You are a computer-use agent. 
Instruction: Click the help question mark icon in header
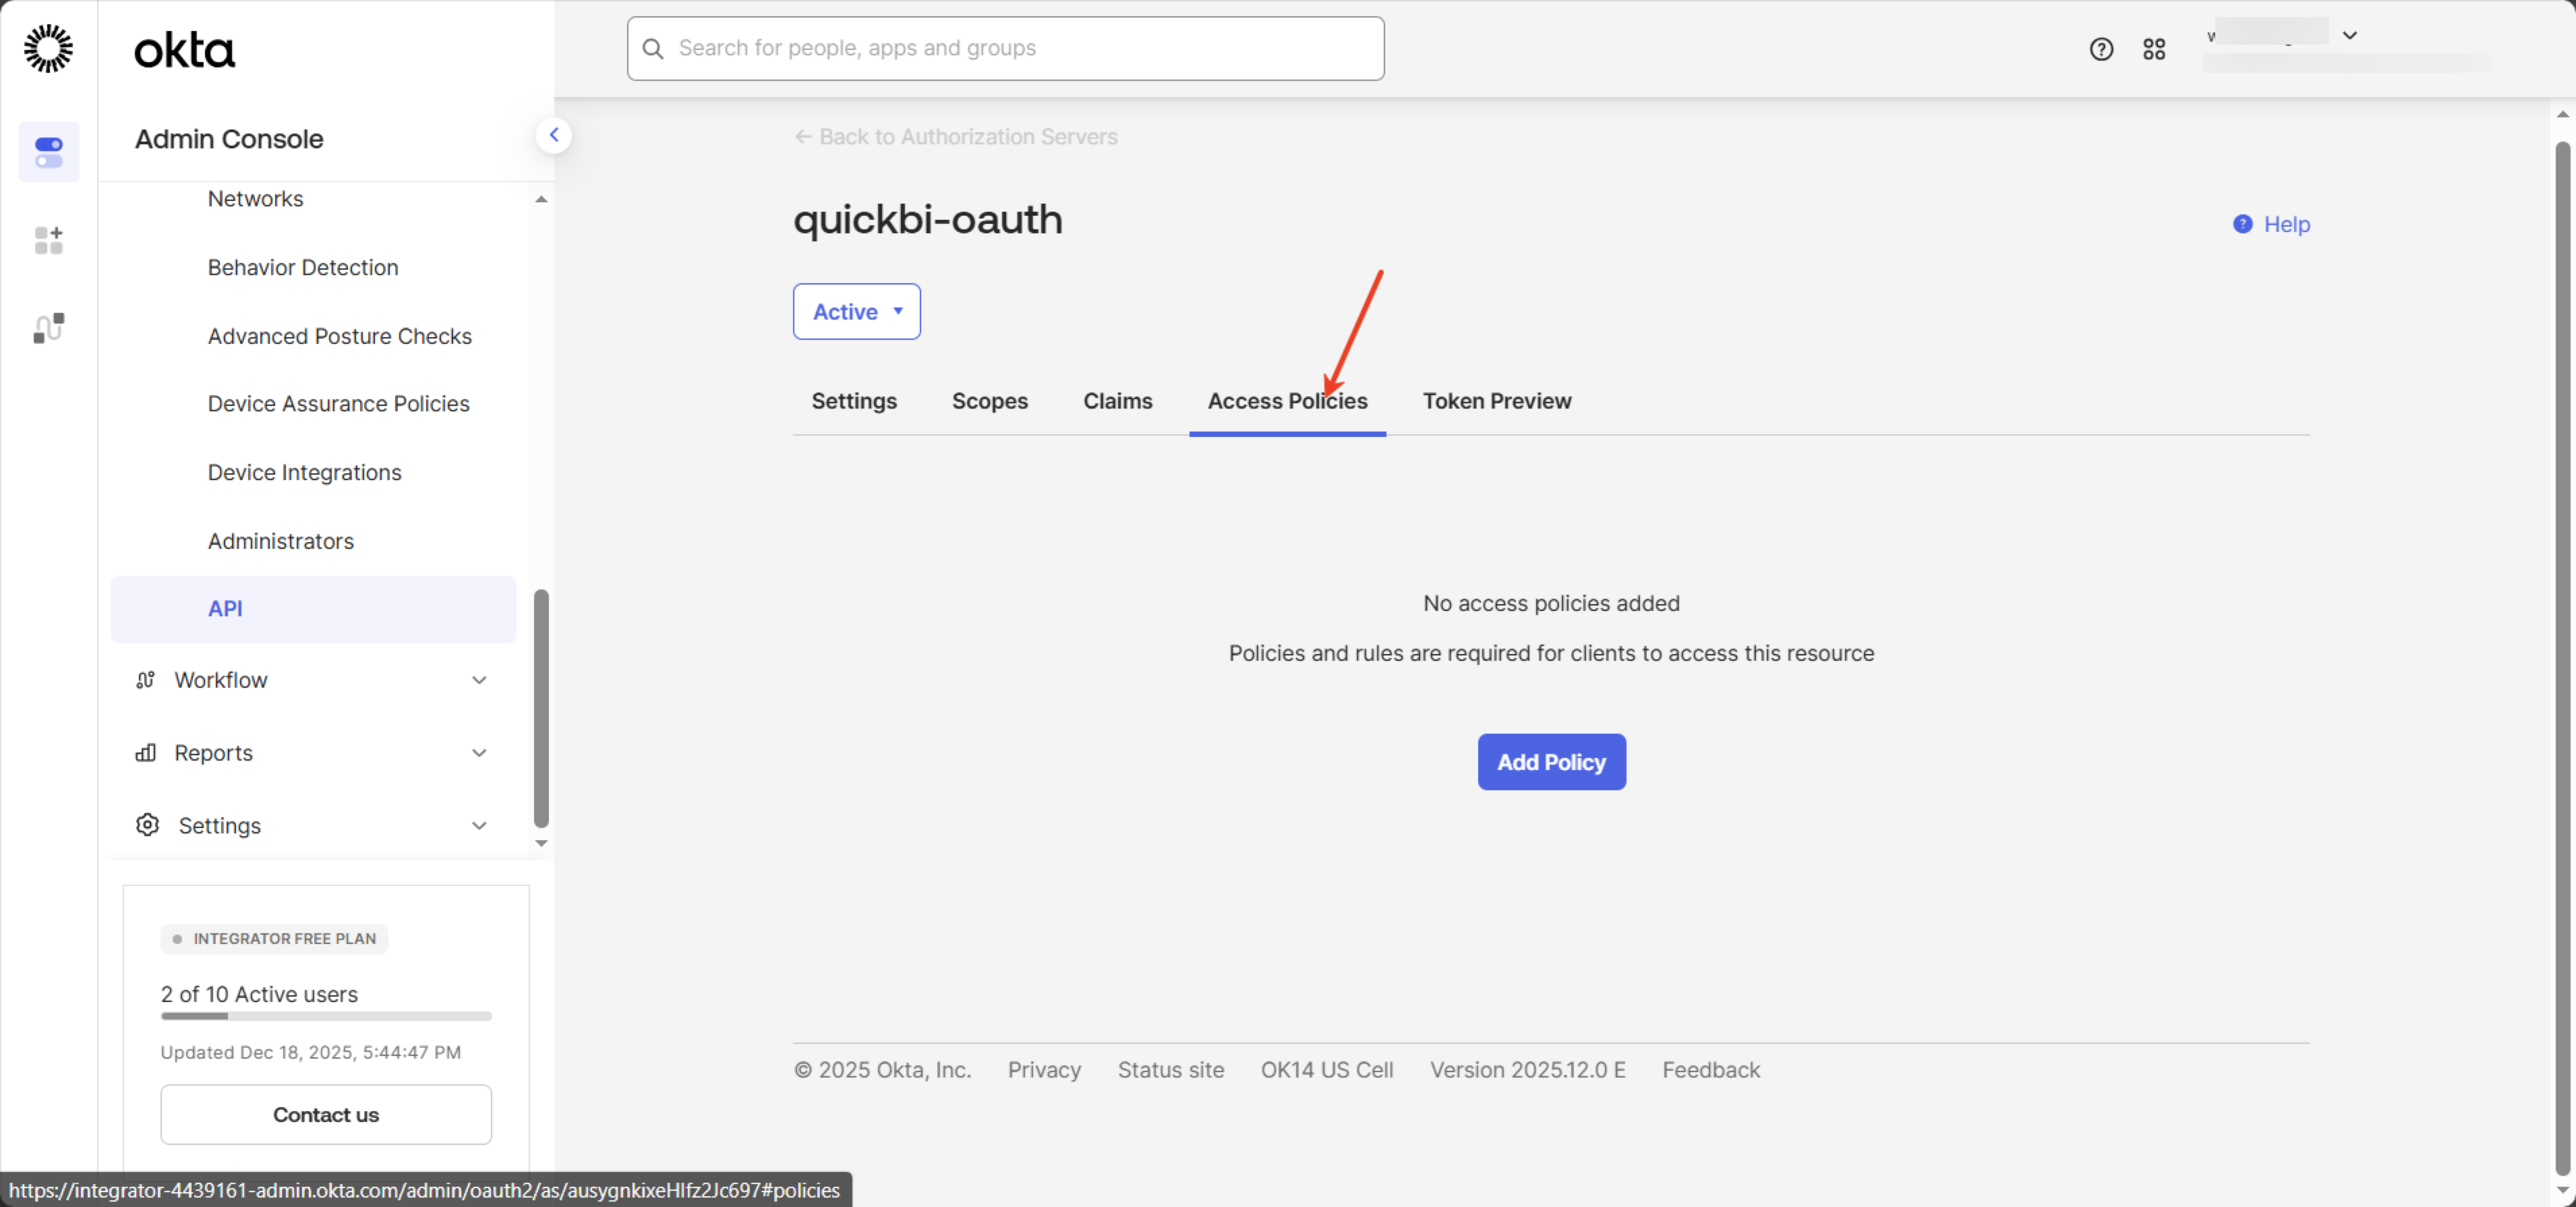(2101, 49)
